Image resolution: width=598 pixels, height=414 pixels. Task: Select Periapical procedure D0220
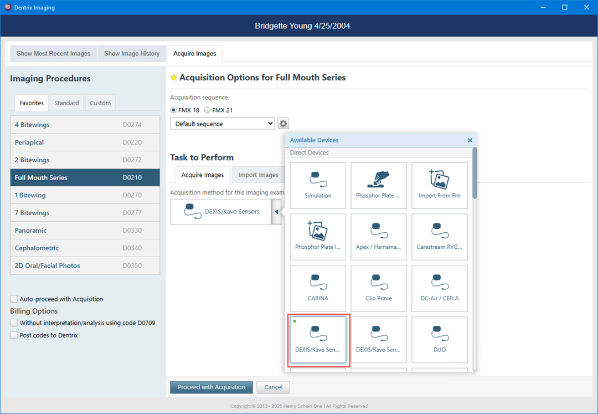(85, 142)
